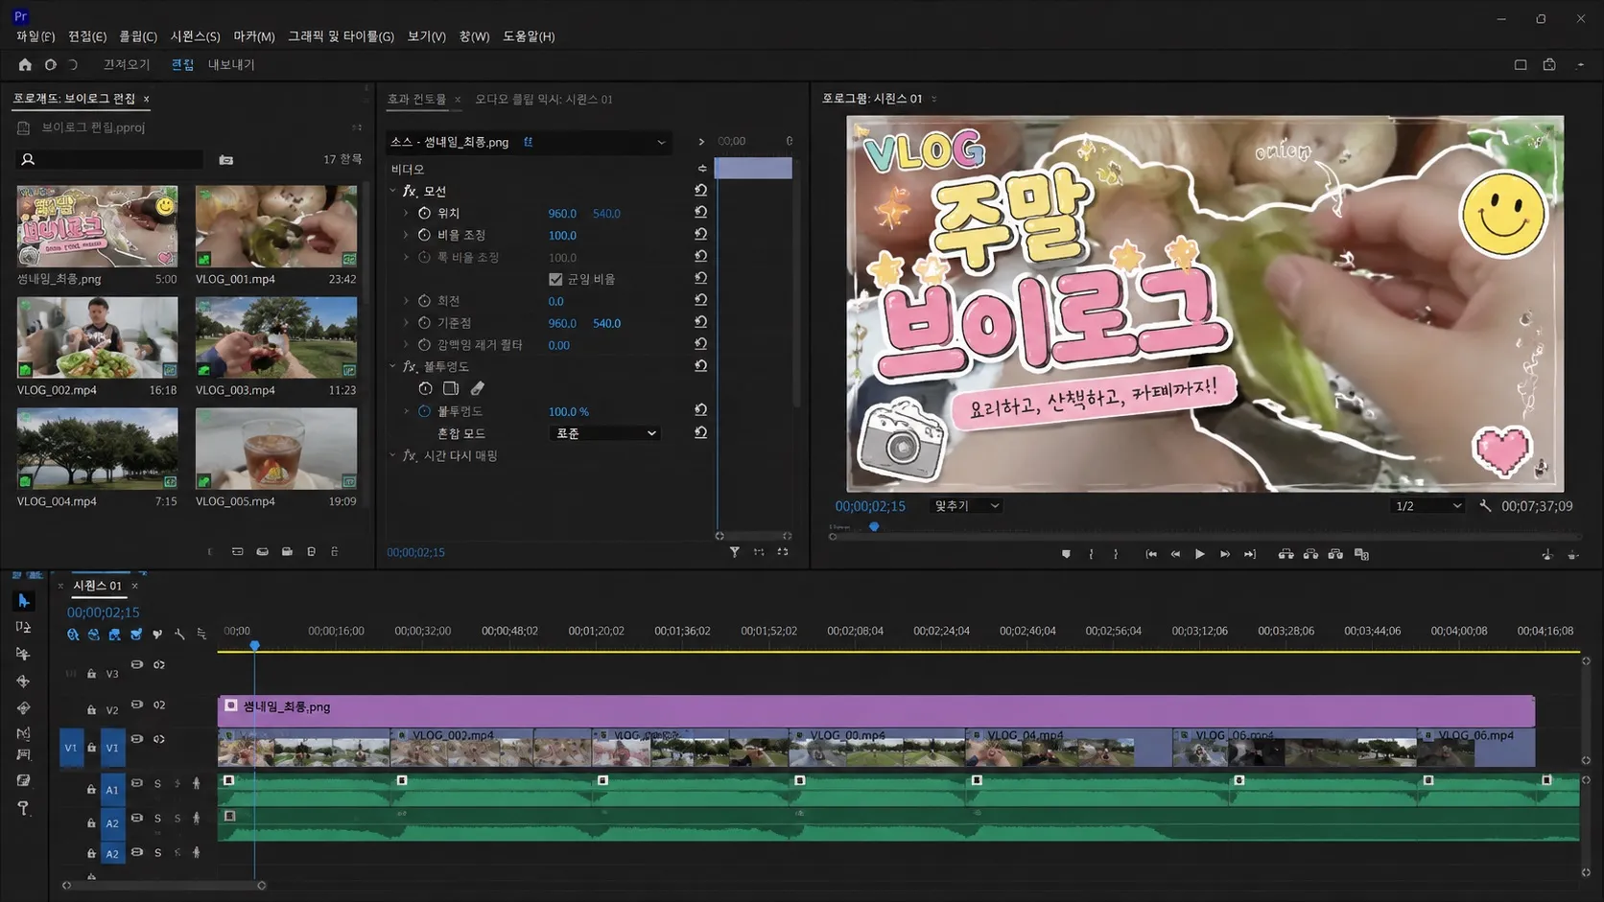Collapse the 모션 effect section
Viewport: 1604px width, 902px height.
click(x=392, y=191)
